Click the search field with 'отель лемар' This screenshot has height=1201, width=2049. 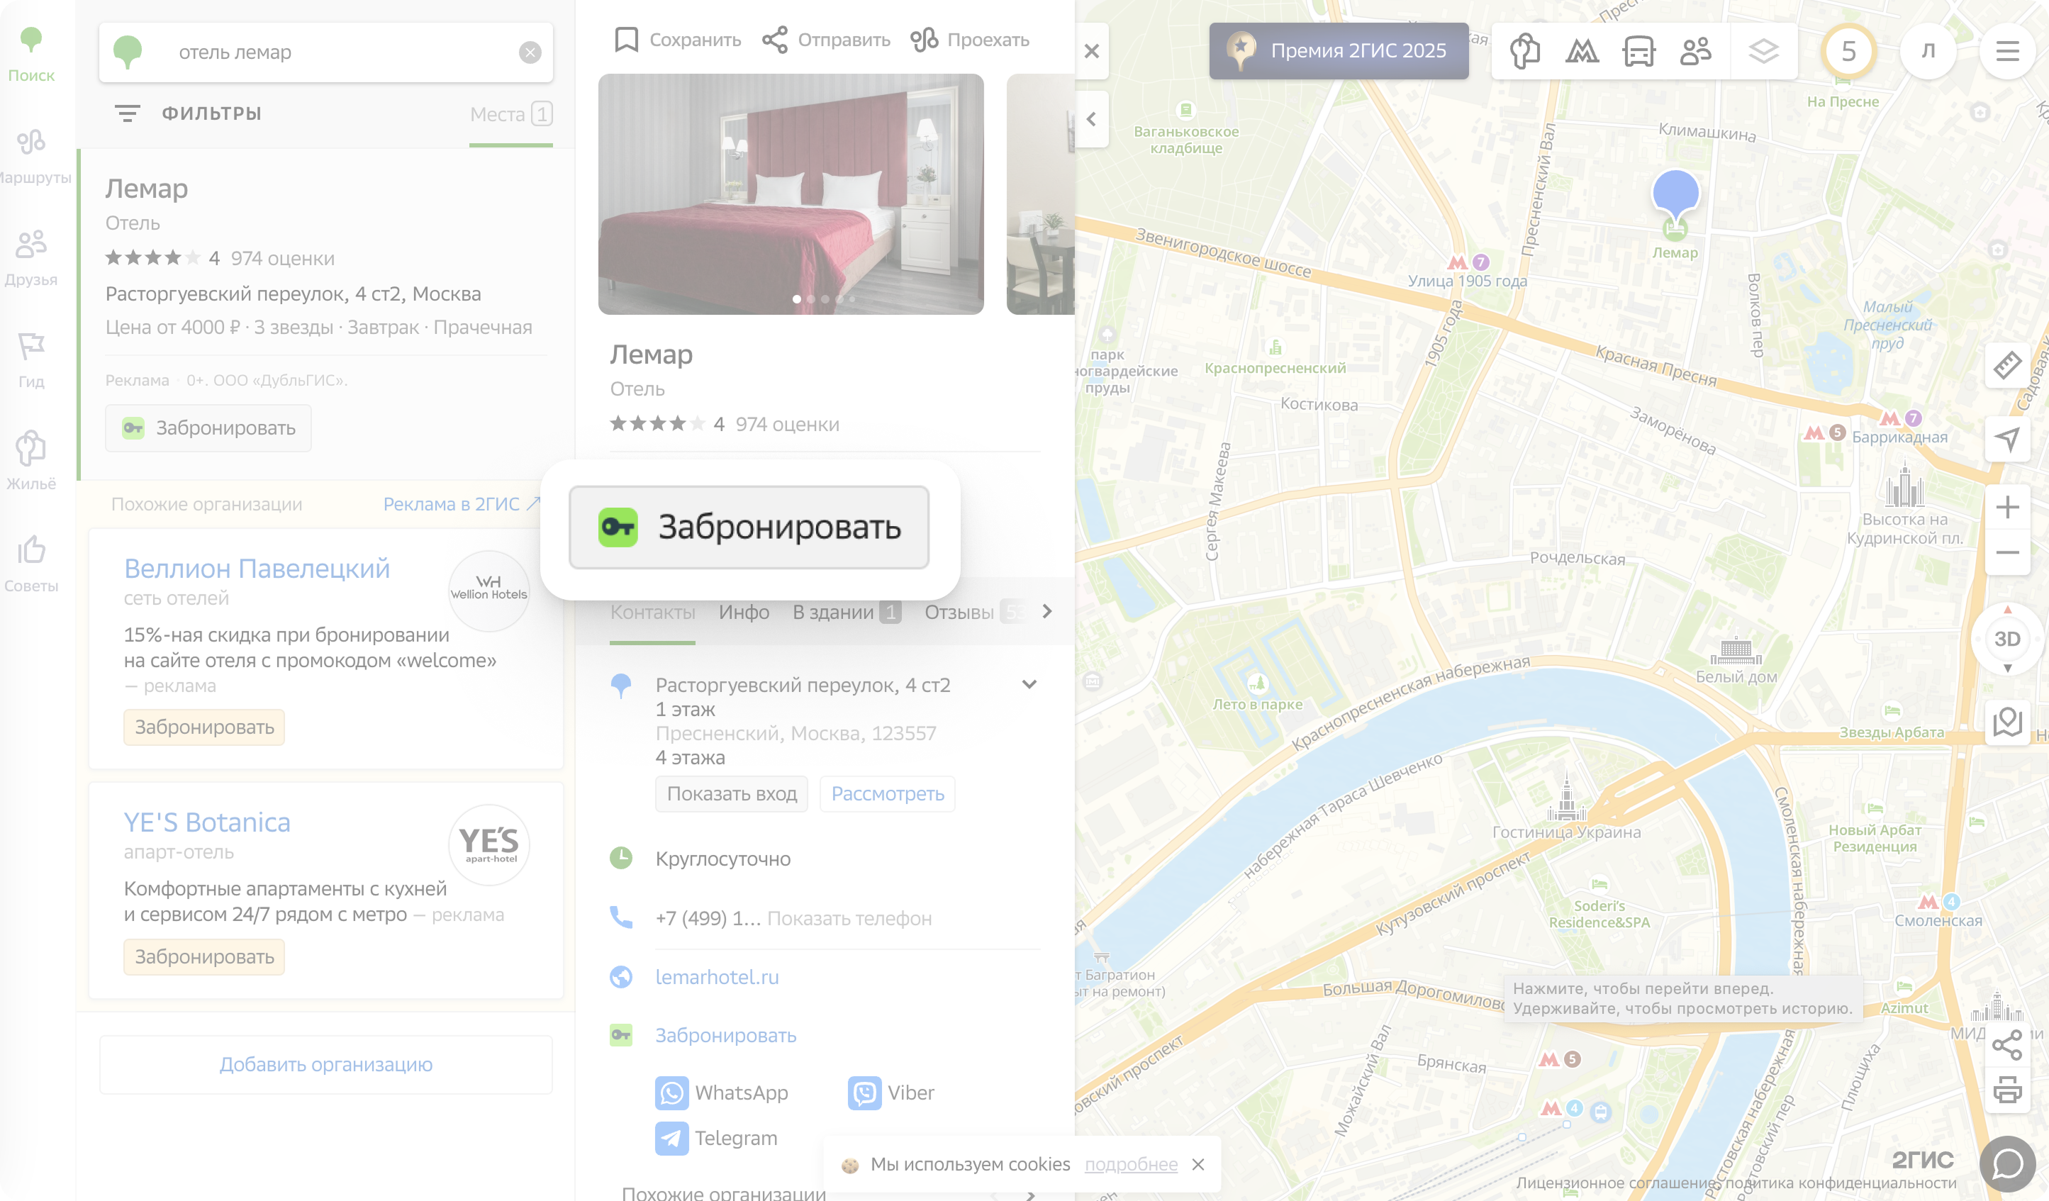tap(326, 53)
